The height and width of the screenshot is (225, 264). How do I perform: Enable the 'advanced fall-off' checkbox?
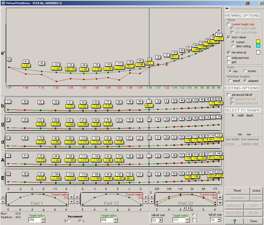coord(229,95)
